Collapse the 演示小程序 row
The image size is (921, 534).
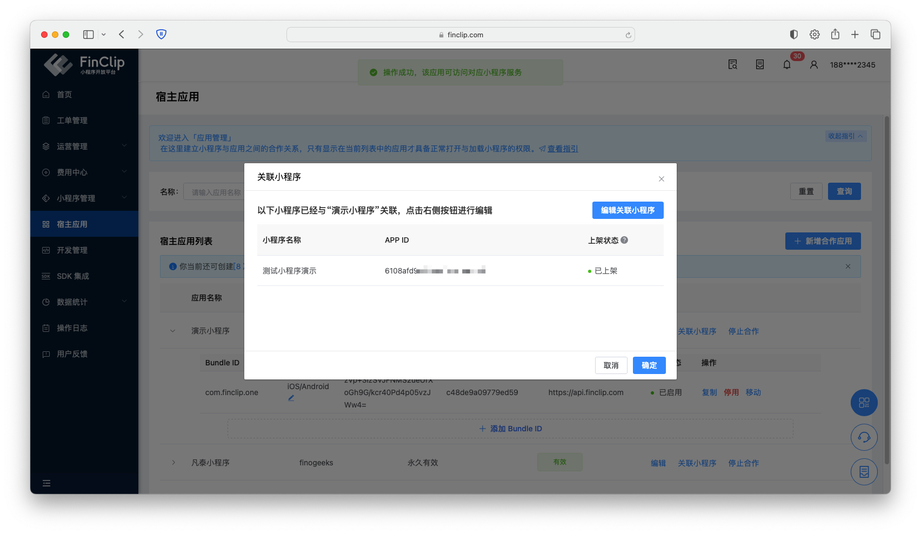tap(173, 331)
